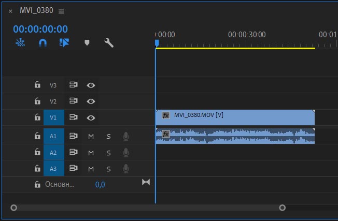Toggle sync lock for V1
Image resolution: width=338 pixels, height=221 pixels.
[73, 117]
